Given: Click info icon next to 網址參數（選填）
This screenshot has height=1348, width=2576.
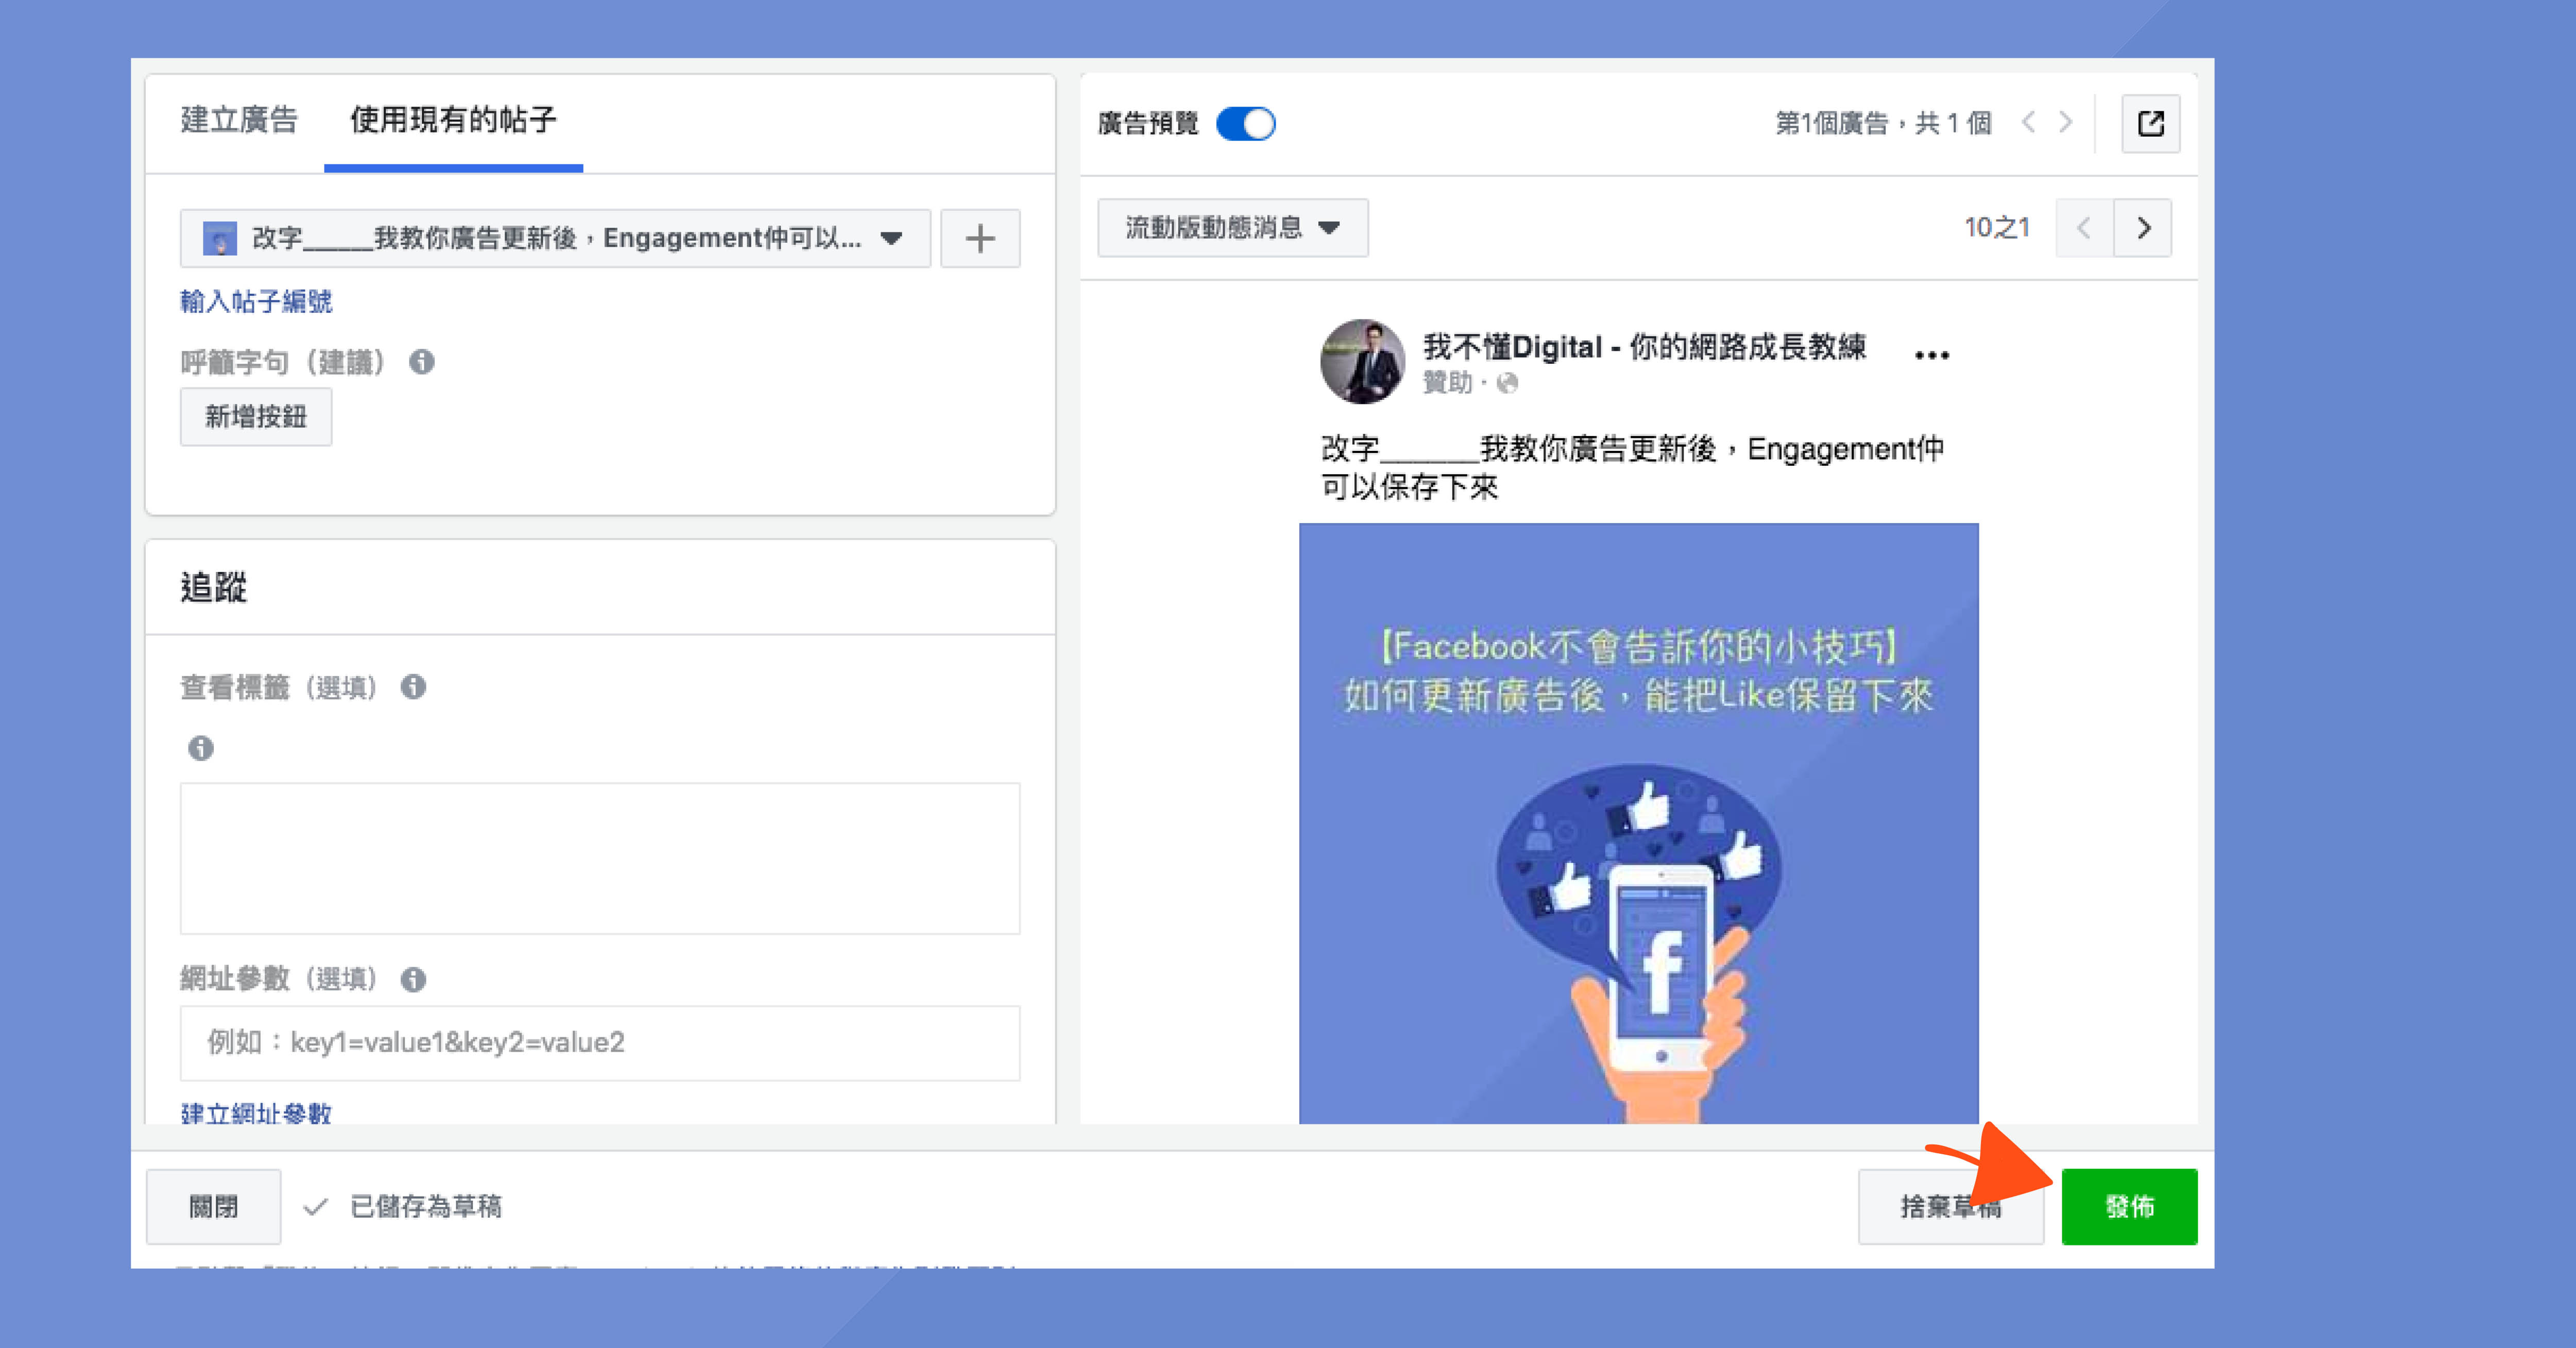Looking at the screenshot, I should tap(413, 979).
